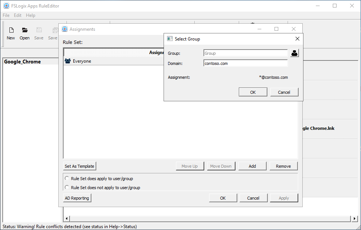361x230 pixels.
Task: Click the Add assignment button
Action: (252, 166)
